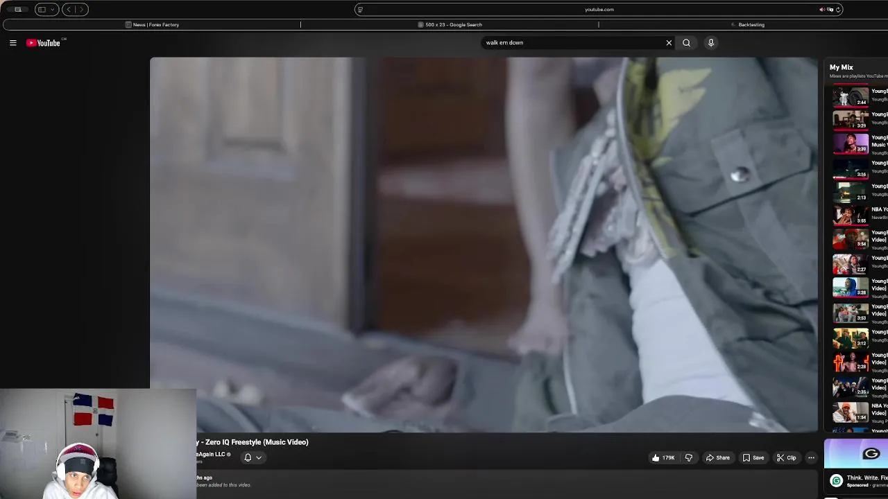Play the My Mix video lasting 3:54
The image size is (888, 499).
click(x=850, y=239)
